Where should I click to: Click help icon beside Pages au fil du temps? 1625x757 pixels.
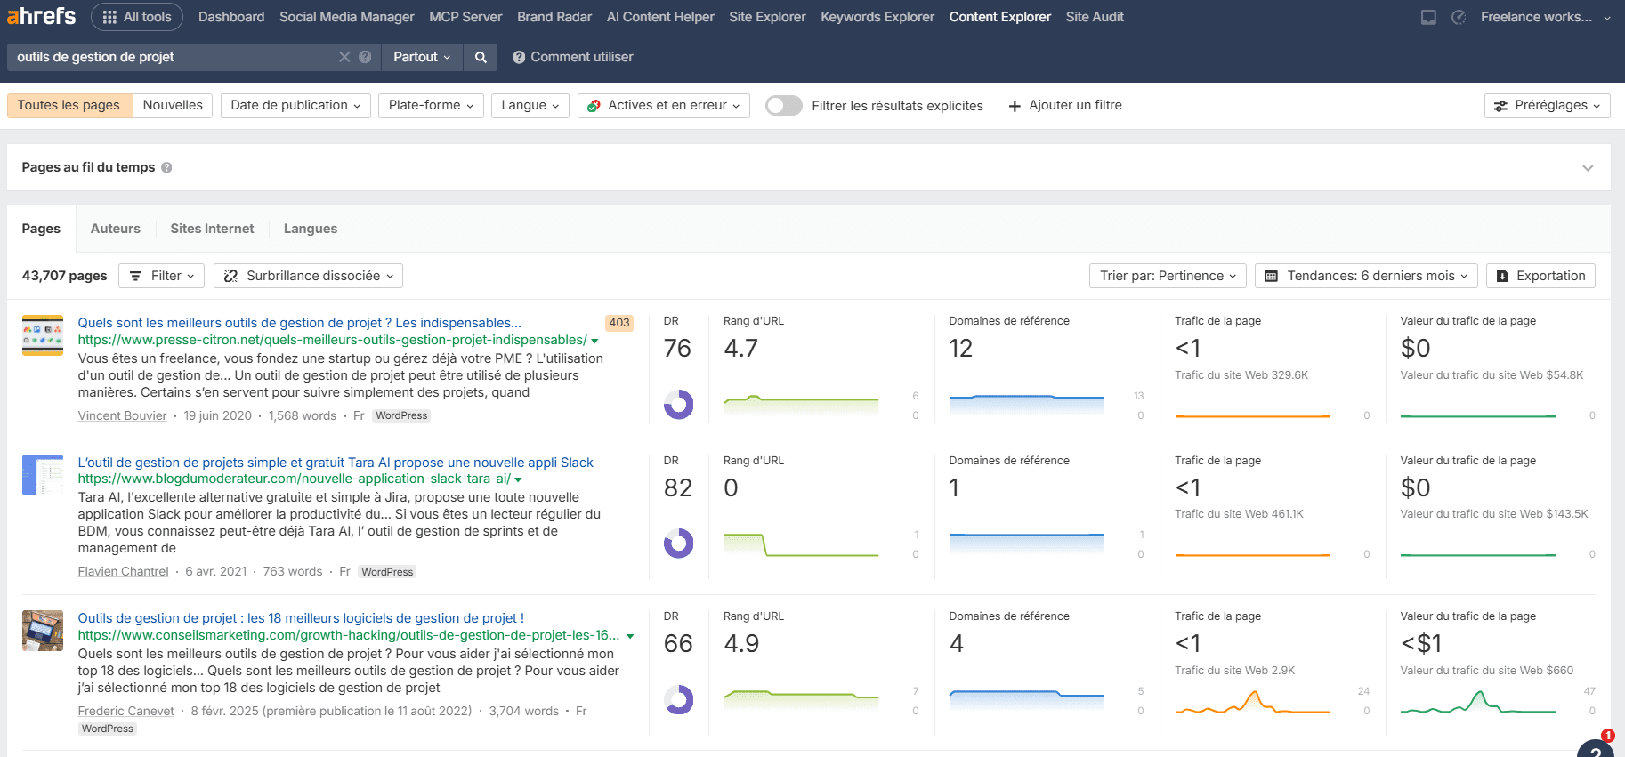point(166,167)
